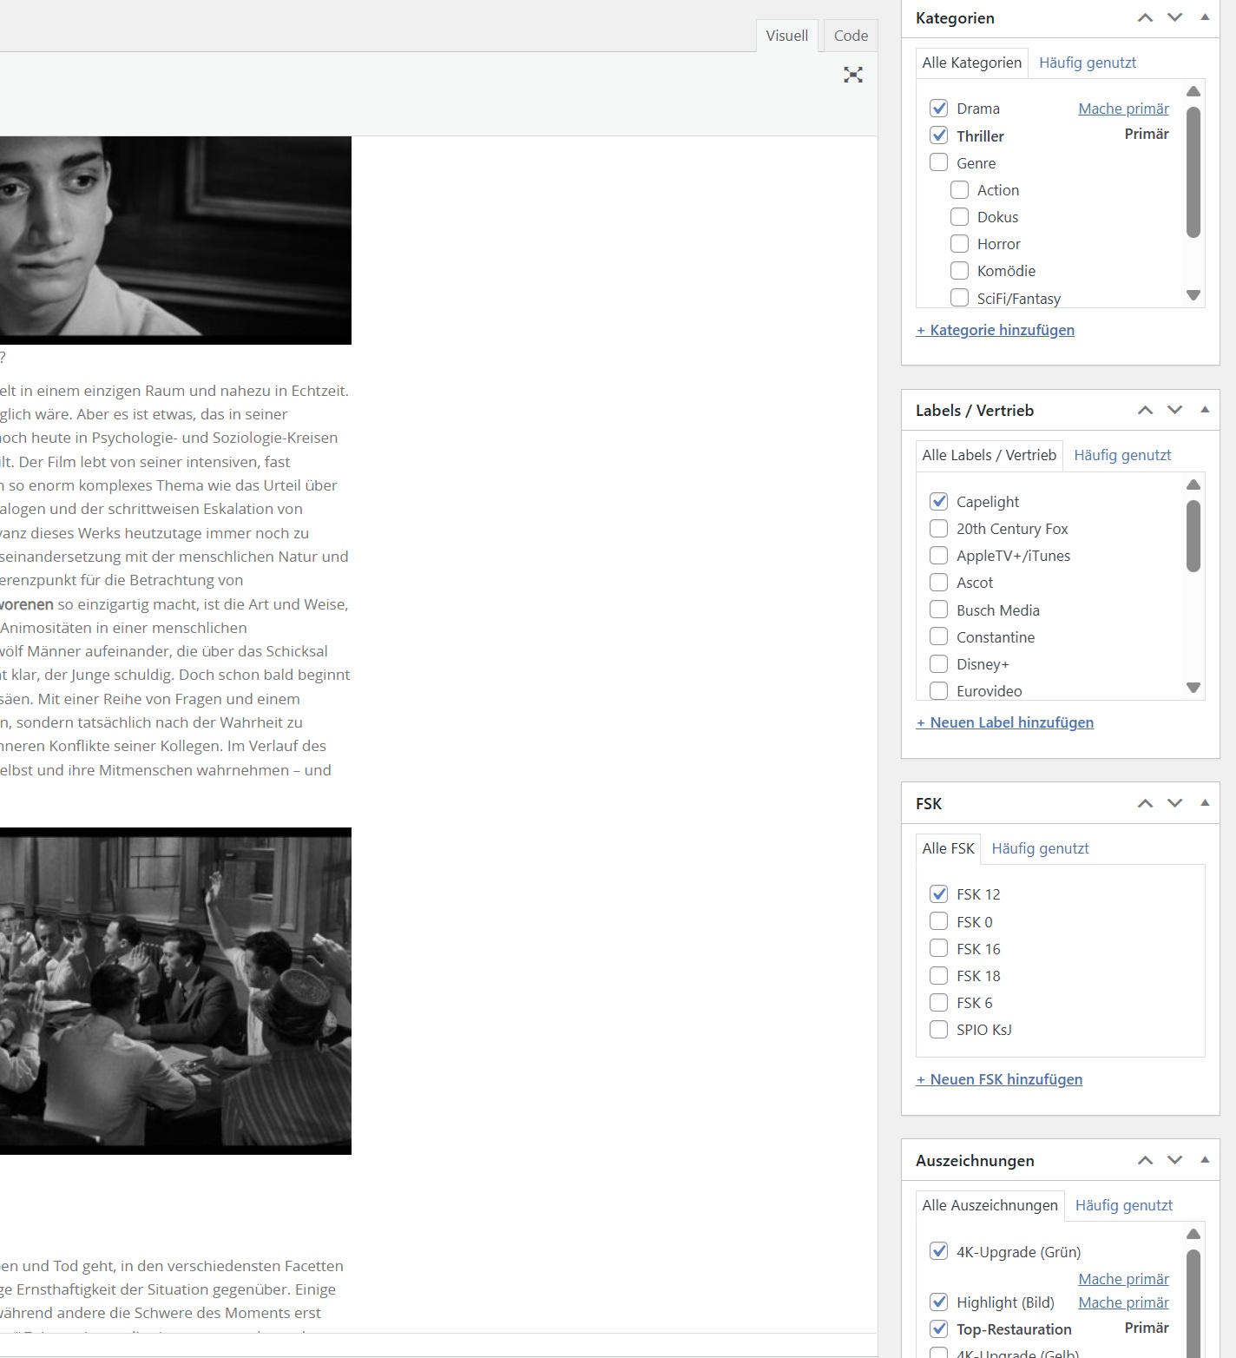Screen dimensions: 1236x1358
Task: Open Häufig genutzt tab in Kategorien
Action: click(x=1088, y=63)
